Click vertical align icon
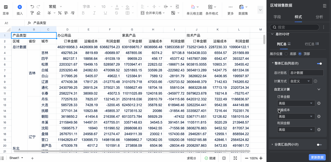 click(x=154, y=7)
